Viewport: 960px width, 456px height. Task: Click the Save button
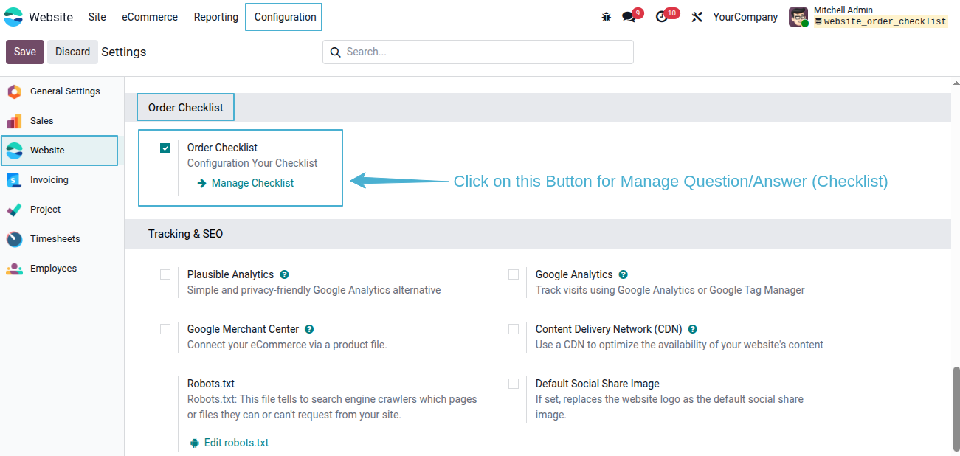pyautogui.click(x=25, y=52)
